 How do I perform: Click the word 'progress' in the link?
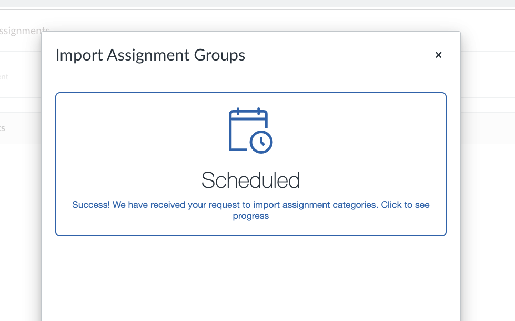(x=251, y=216)
